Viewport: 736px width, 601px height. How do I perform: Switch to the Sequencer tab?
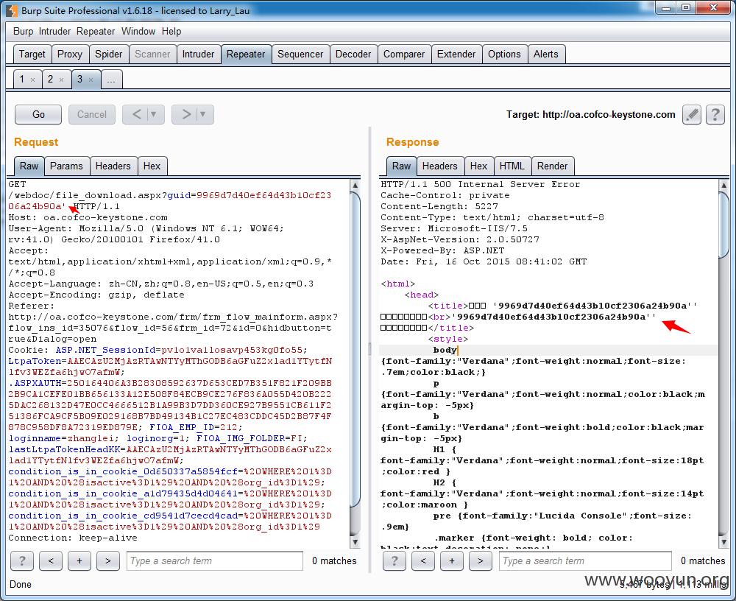[300, 54]
